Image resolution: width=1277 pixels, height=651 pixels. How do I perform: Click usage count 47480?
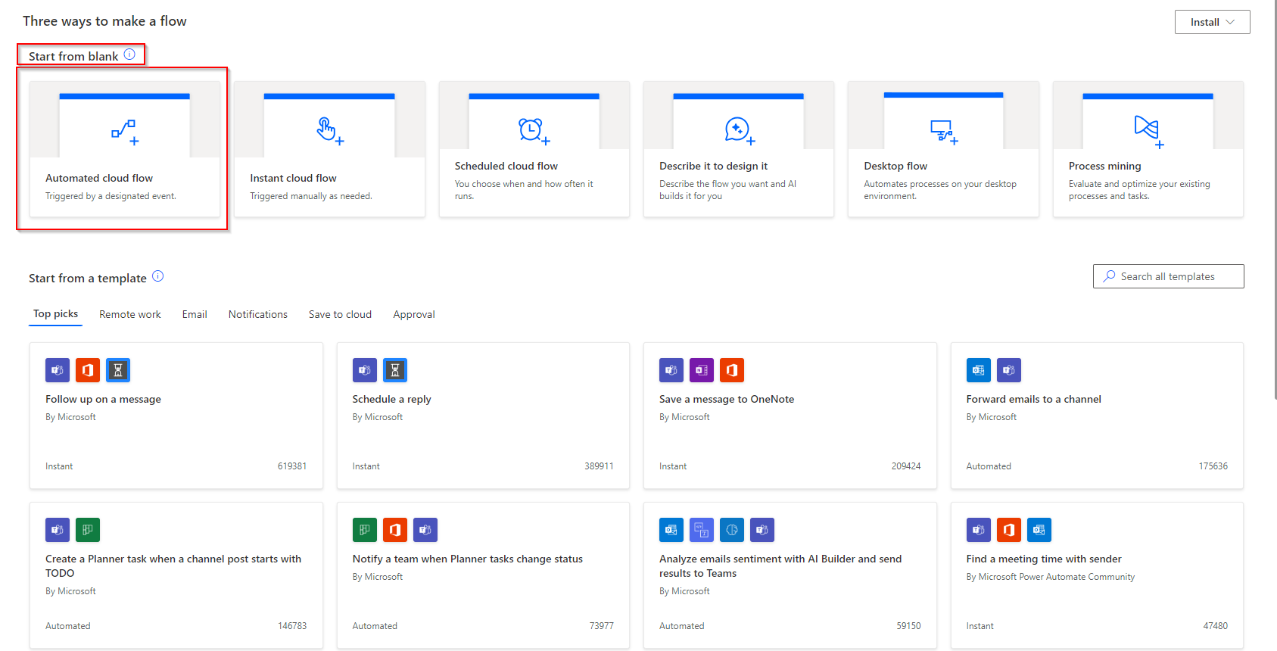coord(1215,626)
